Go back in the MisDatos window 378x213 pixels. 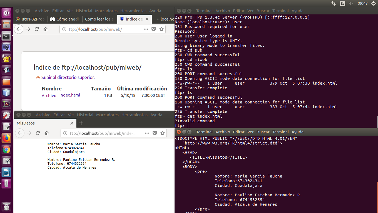coord(20,133)
